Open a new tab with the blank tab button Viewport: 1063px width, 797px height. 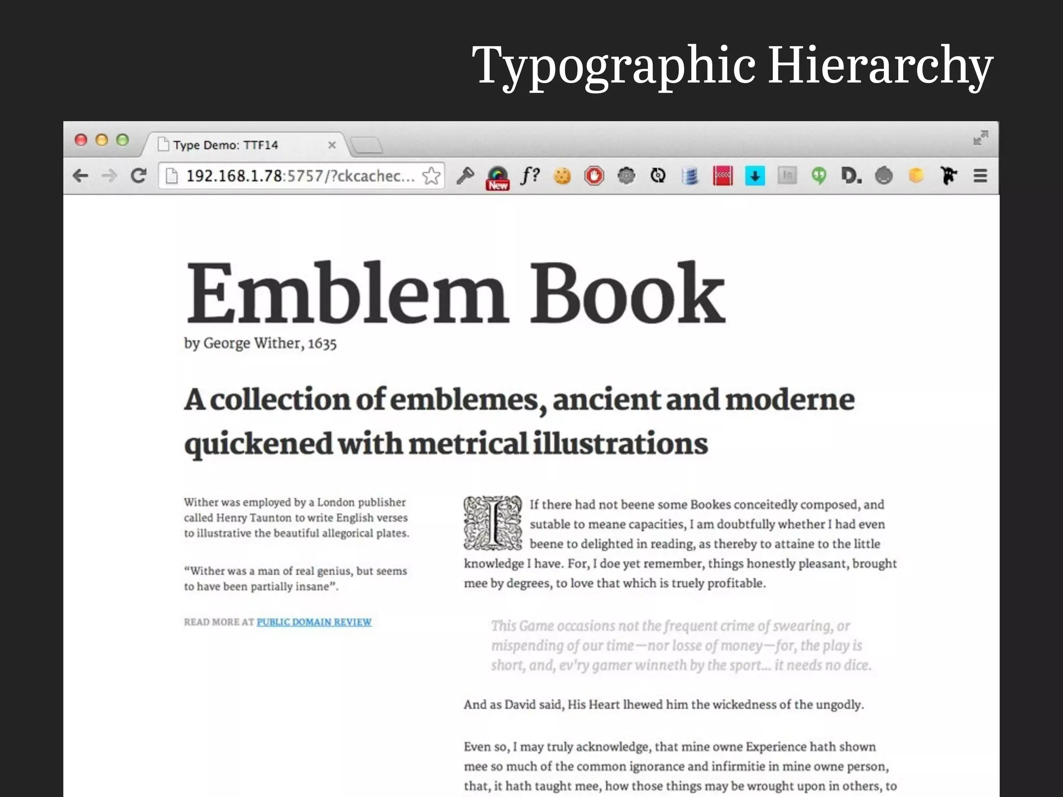pyautogui.click(x=366, y=145)
